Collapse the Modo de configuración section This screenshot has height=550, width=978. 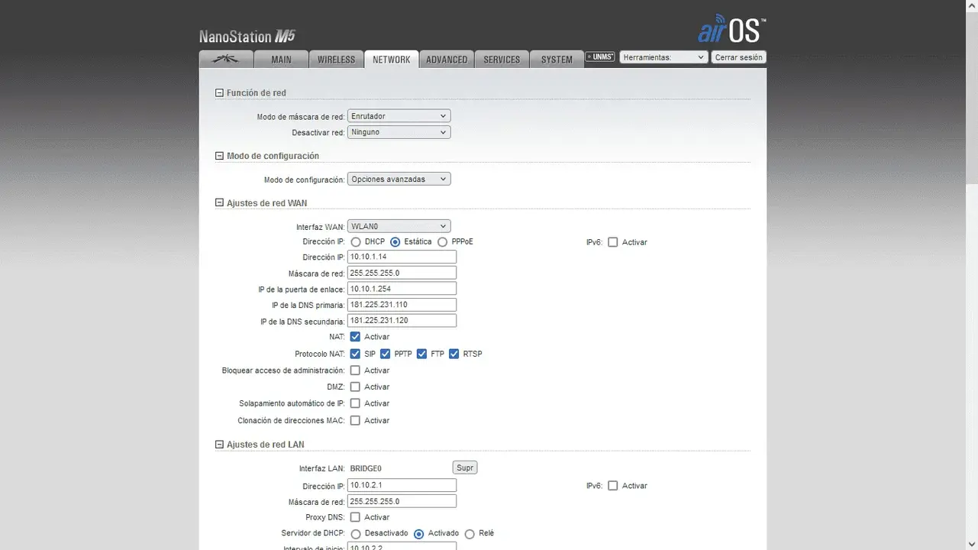(x=219, y=156)
